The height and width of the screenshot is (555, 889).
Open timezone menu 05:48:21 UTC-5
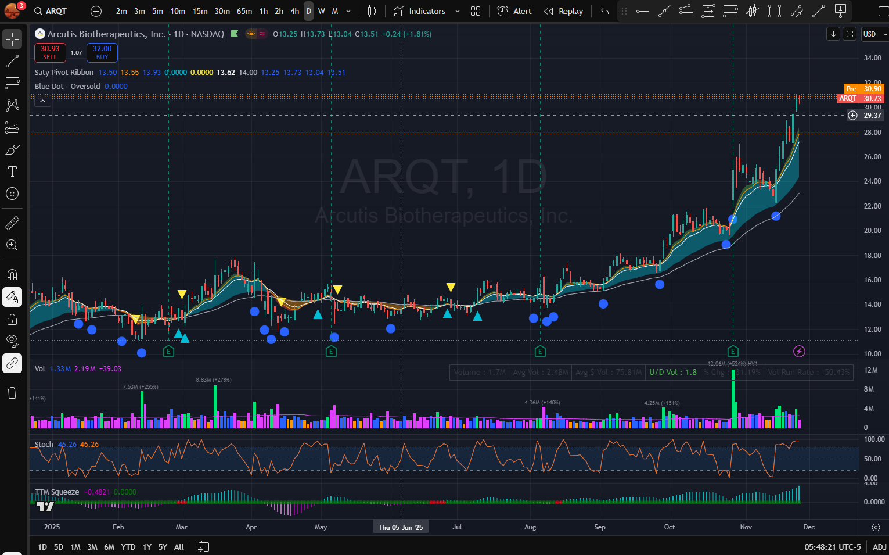(x=833, y=547)
